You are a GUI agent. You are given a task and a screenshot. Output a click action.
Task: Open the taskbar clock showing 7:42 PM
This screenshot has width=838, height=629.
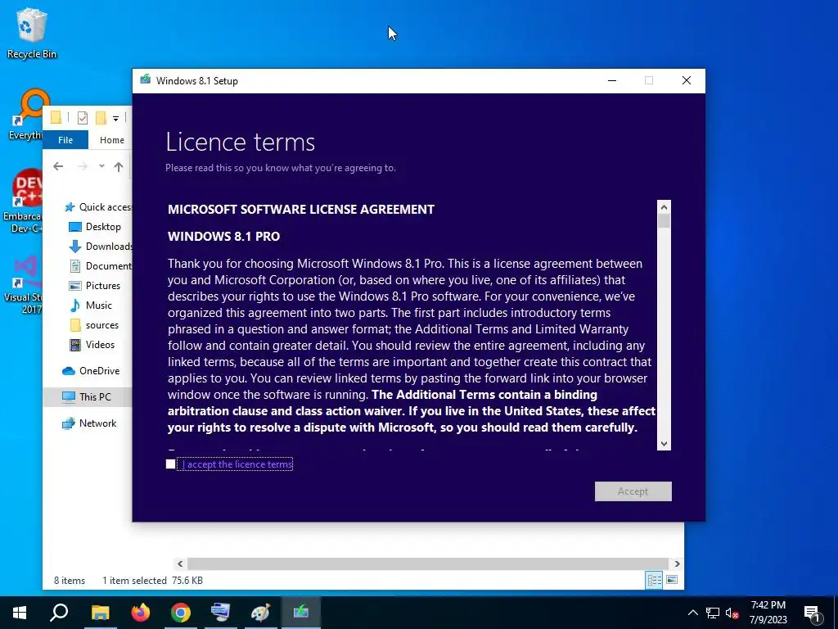[x=768, y=613]
